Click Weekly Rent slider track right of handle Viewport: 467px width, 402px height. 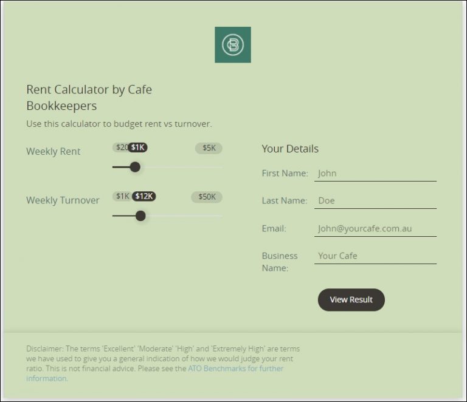(x=182, y=167)
